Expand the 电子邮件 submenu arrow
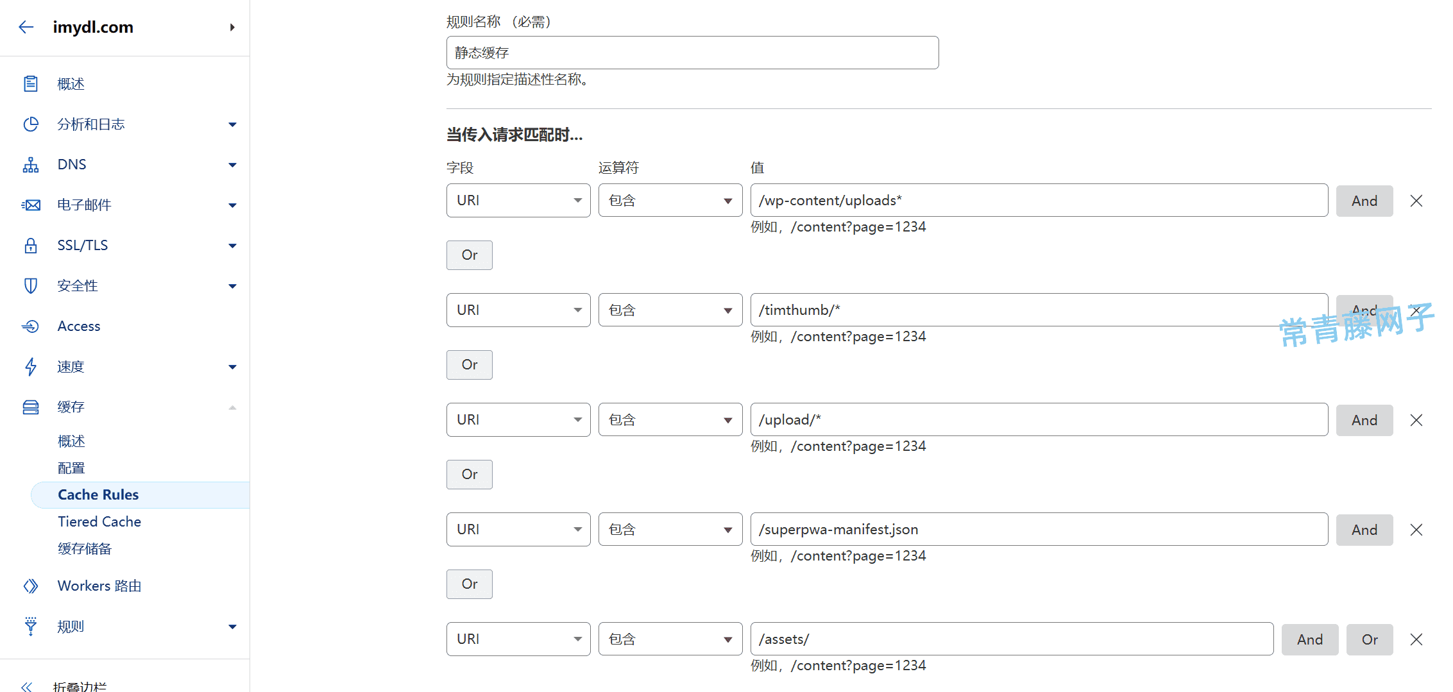This screenshot has height=692, width=1453. 232,205
